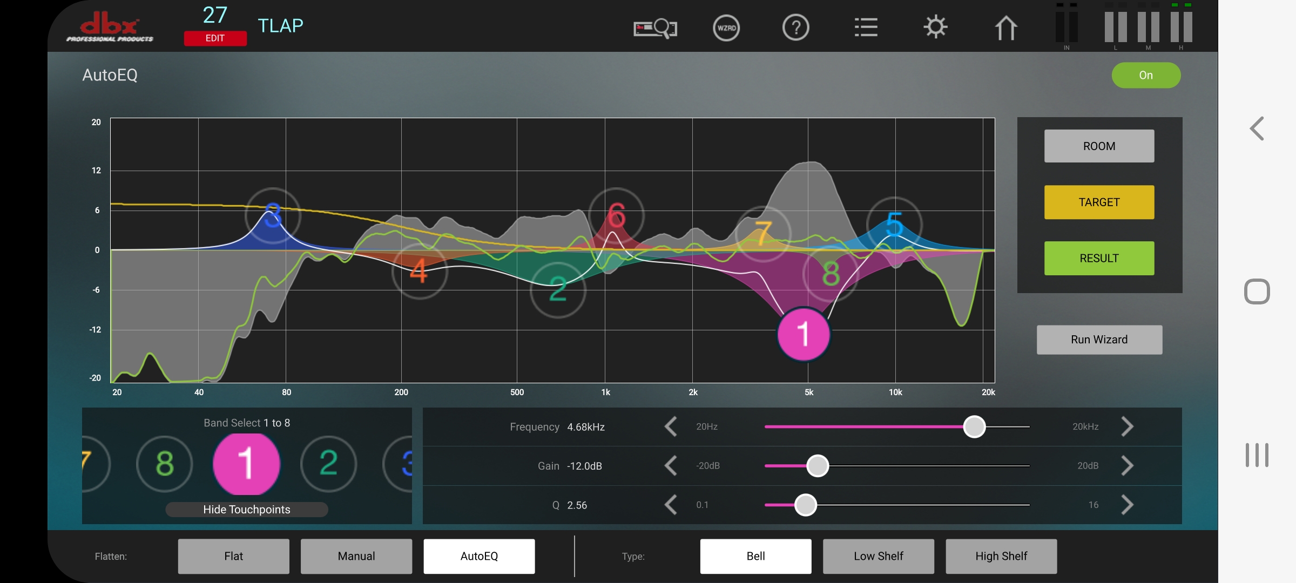
Task: Open the list menu icon
Action: 866,28
